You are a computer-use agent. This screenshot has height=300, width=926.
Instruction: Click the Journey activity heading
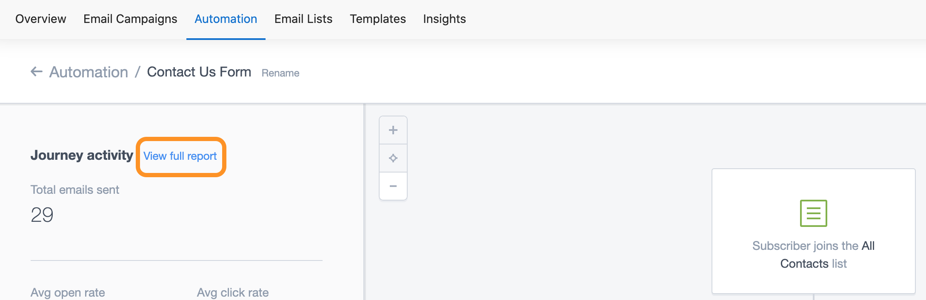tap(82, 156)
